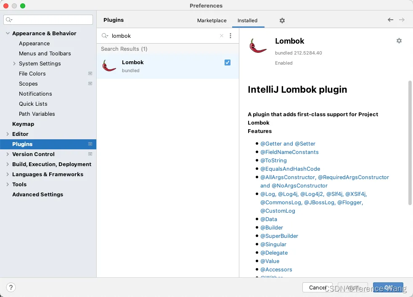
Task: Click the settings search field
Action: click(x=48, y=20)
